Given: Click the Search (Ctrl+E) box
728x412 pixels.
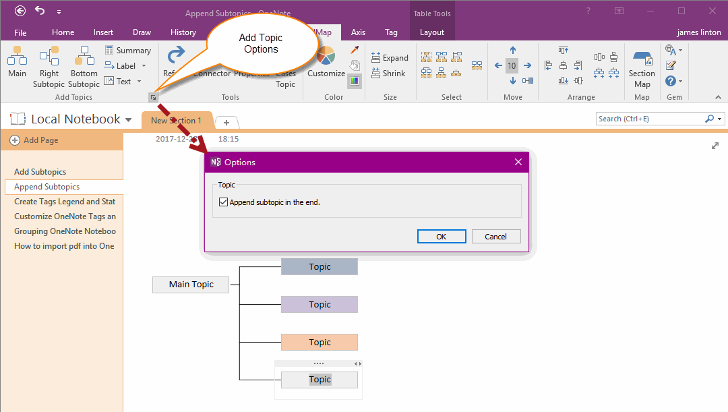Looking at the screenshot, I should point(650,119).
